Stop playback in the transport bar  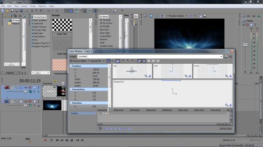72,140
